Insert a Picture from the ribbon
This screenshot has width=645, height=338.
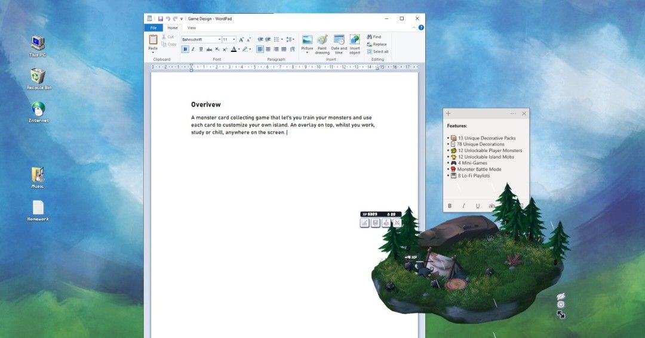pyautogui.click(x=307, y=41)
